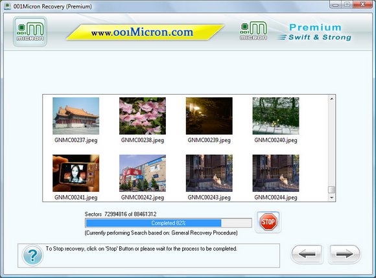Proceed with the right arrow button

(x=344, y=254)
